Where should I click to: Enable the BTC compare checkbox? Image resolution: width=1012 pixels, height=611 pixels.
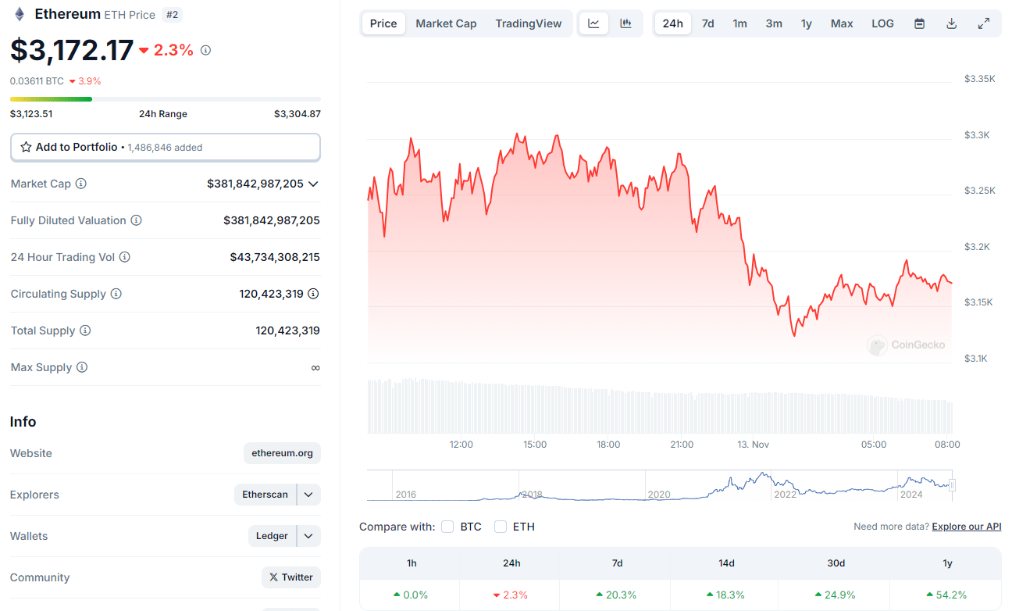447,526
